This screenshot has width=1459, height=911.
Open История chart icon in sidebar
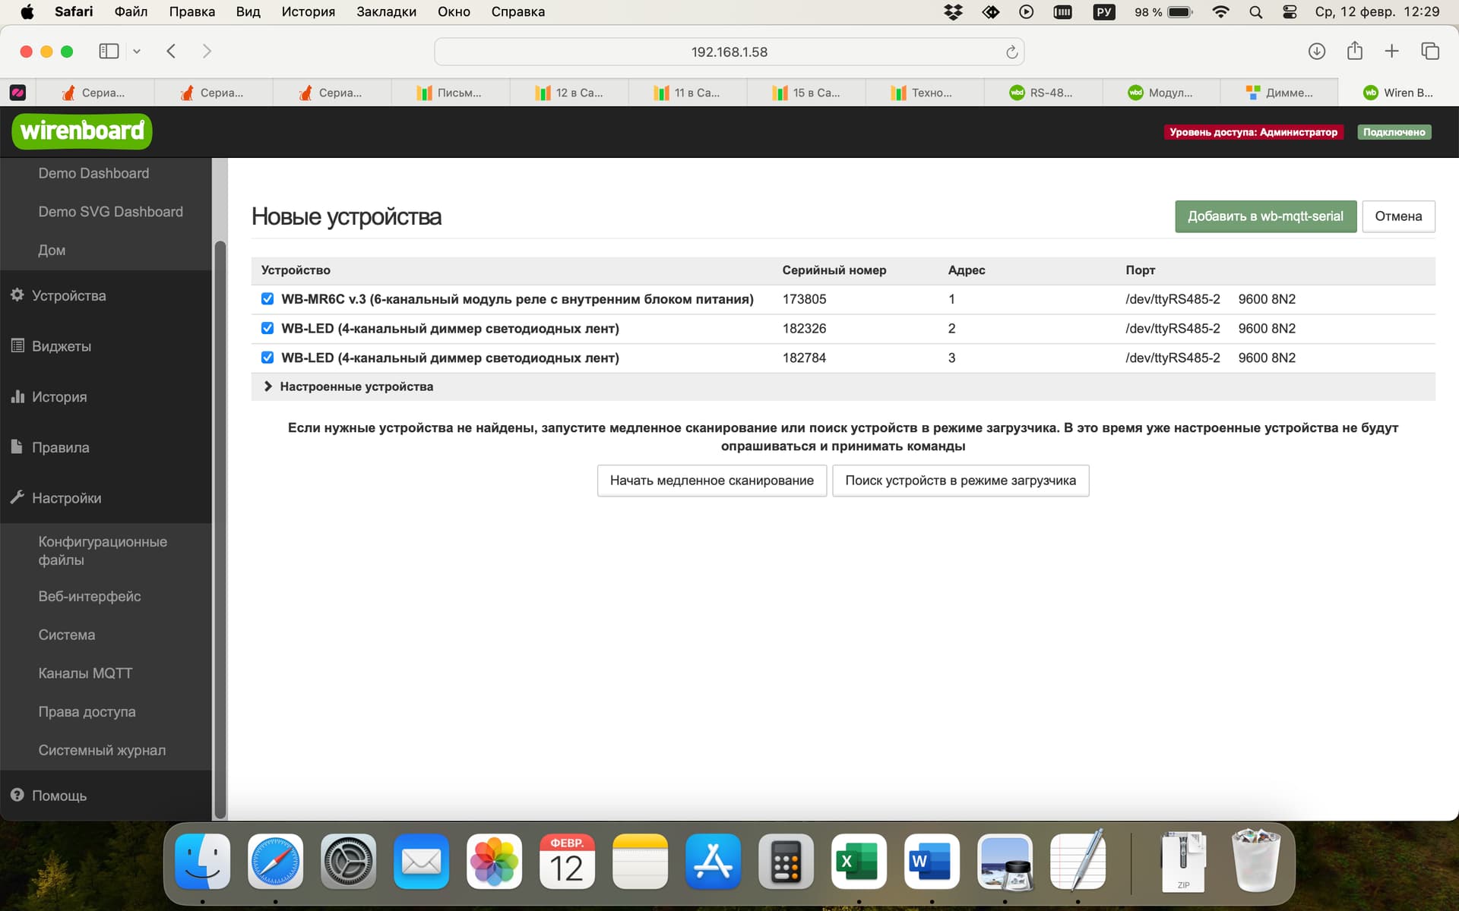pyautogui.click(x=17, y=396)
